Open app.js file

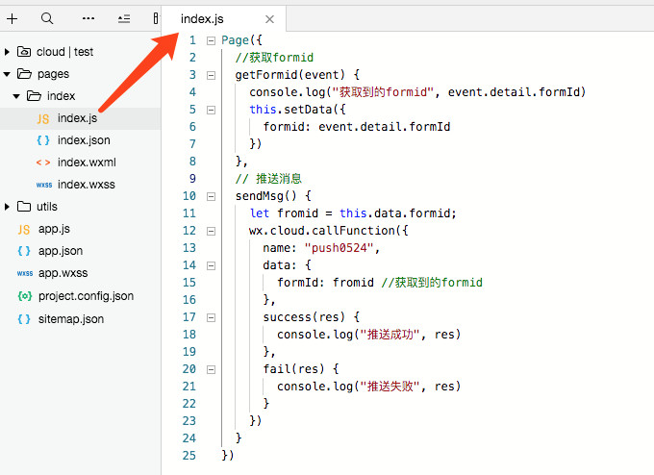pos(54,229)
